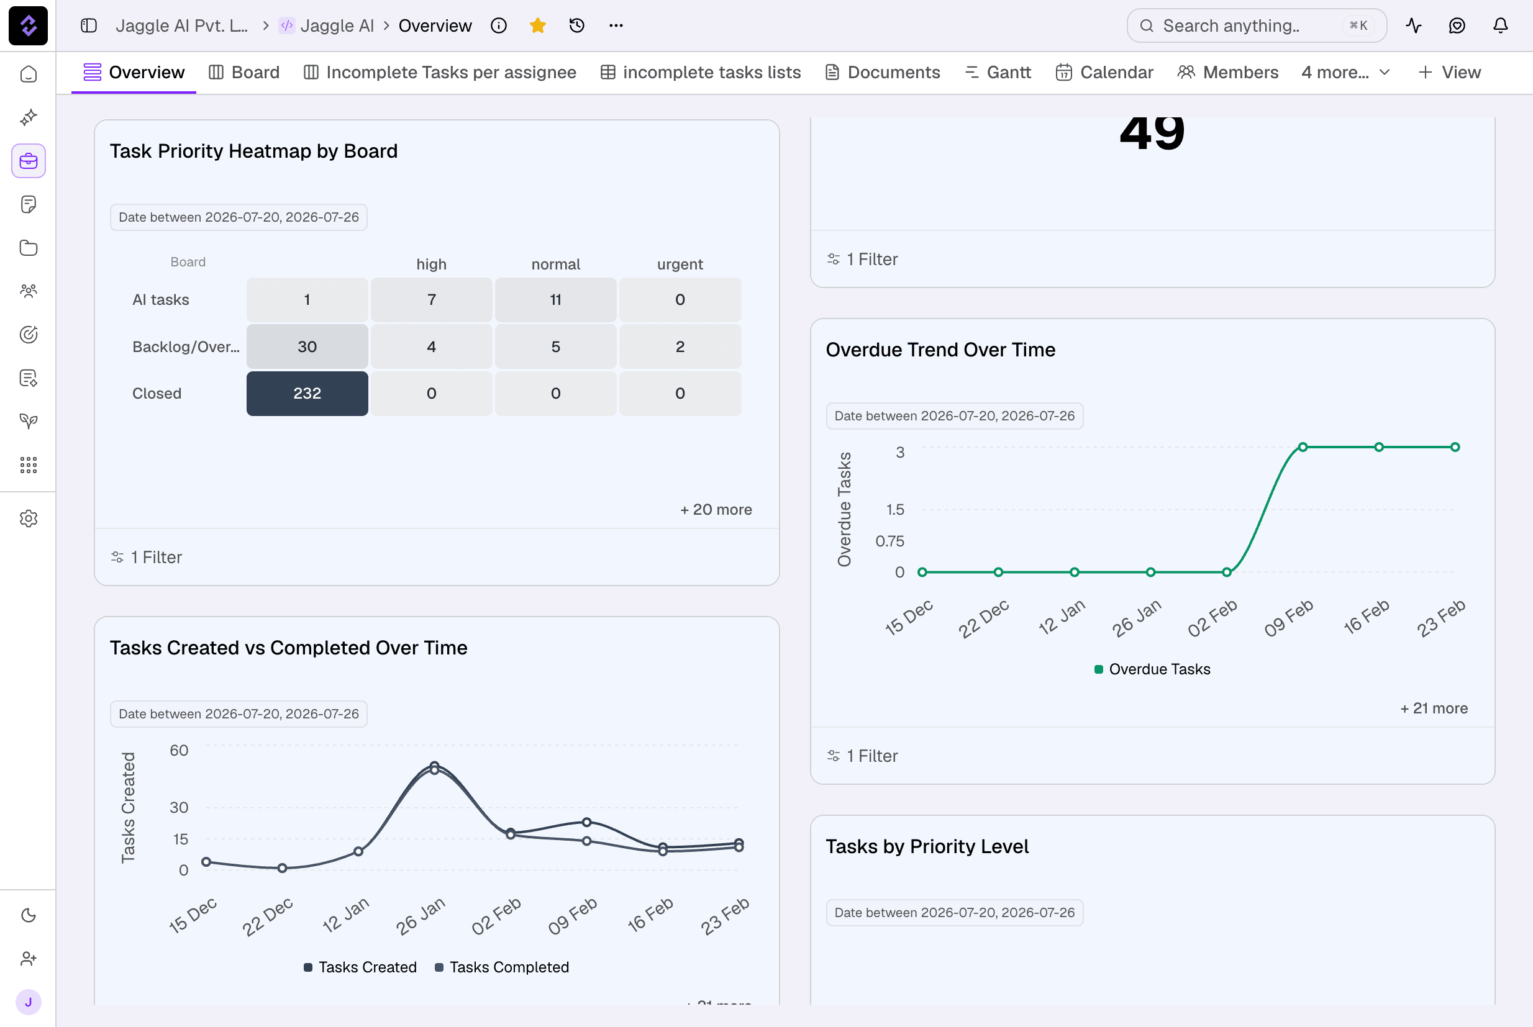This screenshot has width=1533, height=1027.
Task: Select the Overview tab
Action: pos(134,72)
